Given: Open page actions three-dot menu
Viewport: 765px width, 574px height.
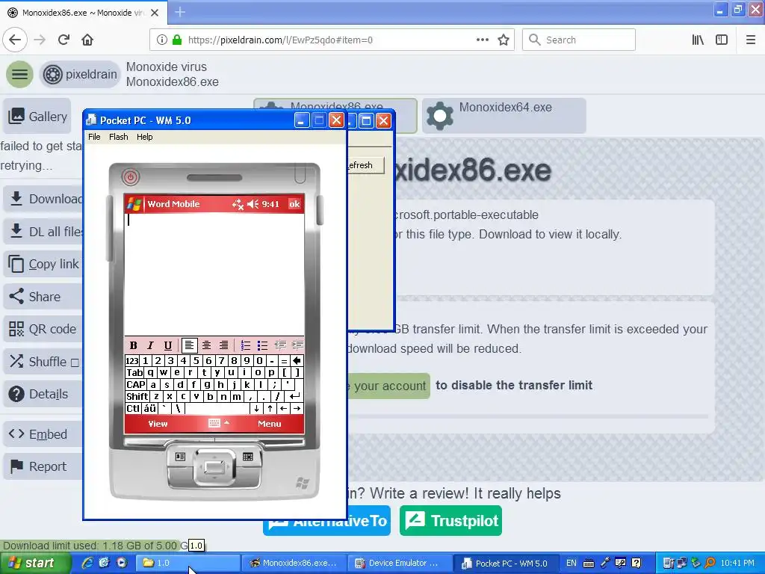Looking at the screenshot, I should (482, 40).
